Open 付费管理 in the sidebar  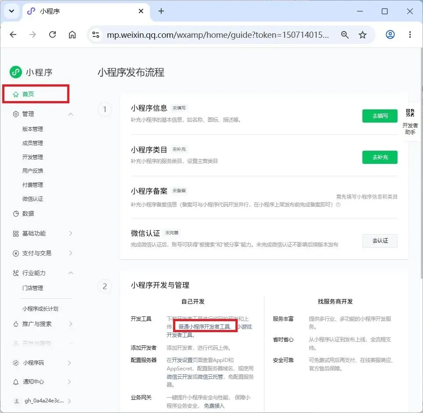pyautogui.click(x=33, y=185)
